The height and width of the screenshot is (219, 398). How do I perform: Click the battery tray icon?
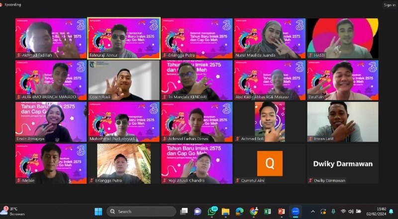359,212
